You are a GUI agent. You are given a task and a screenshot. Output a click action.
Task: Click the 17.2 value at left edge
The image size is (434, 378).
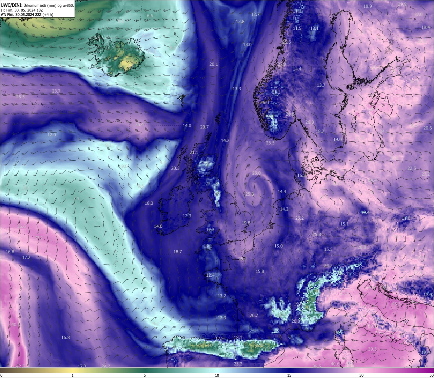tap(26, 258)
